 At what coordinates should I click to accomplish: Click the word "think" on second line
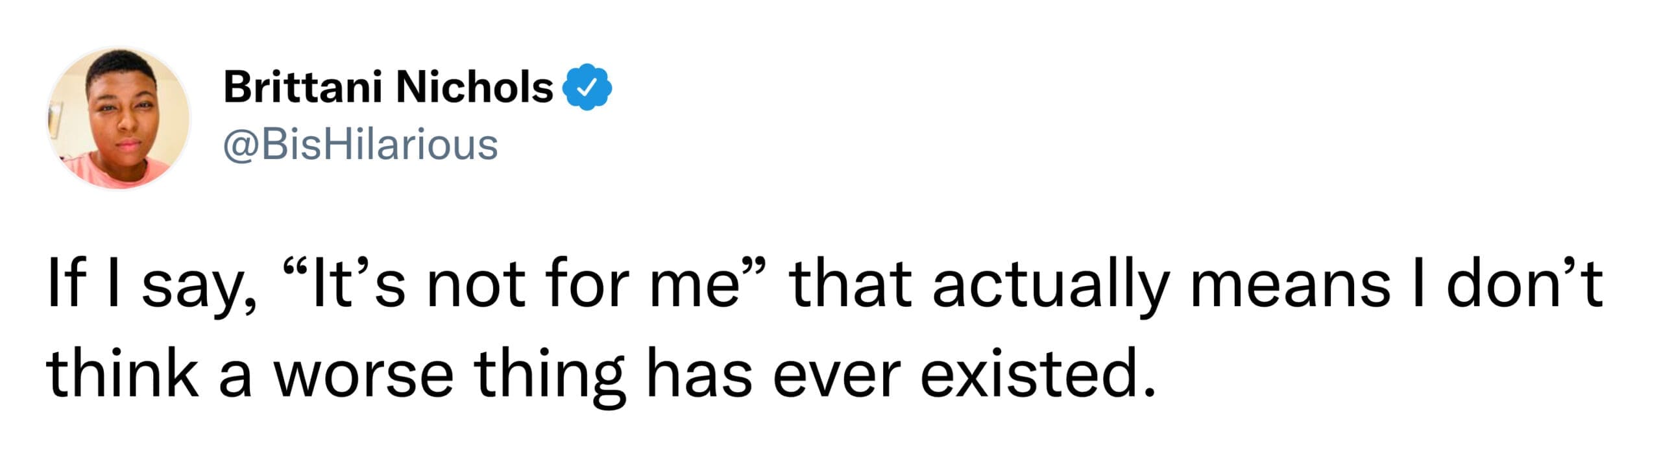point(122,375)
